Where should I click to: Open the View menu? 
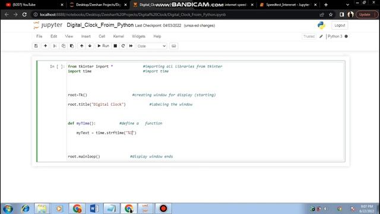[x=69, y=36]
